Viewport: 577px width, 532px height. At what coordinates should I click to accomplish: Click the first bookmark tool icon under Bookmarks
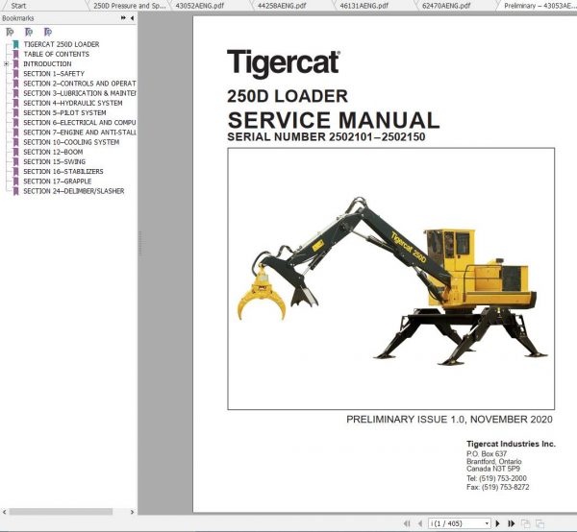point(10,32)
